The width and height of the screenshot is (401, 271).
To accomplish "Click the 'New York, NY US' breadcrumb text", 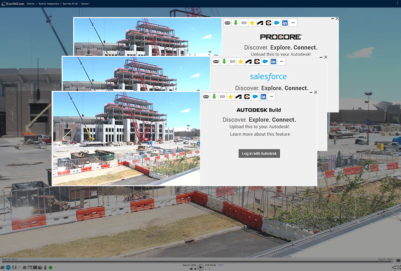I will click(70, 4).
